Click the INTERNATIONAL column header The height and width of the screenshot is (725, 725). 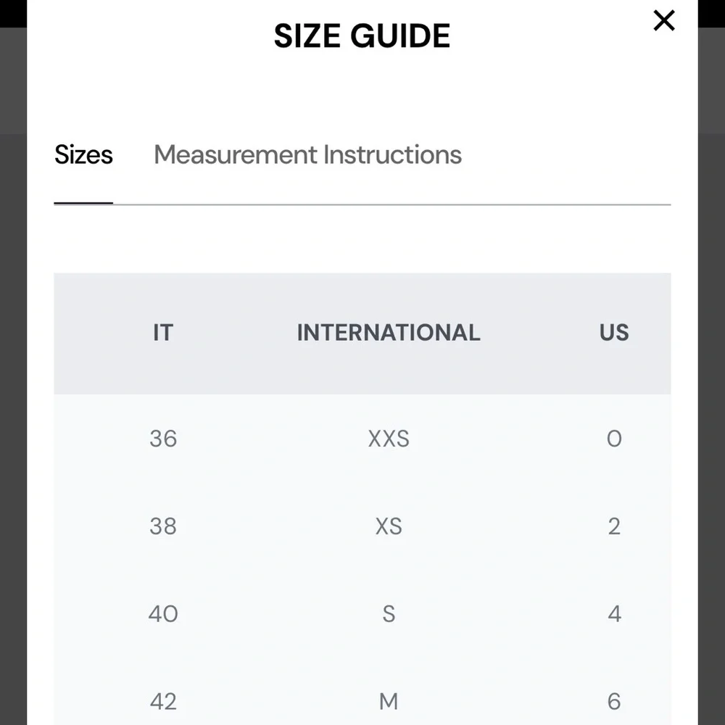coord(389,333)
